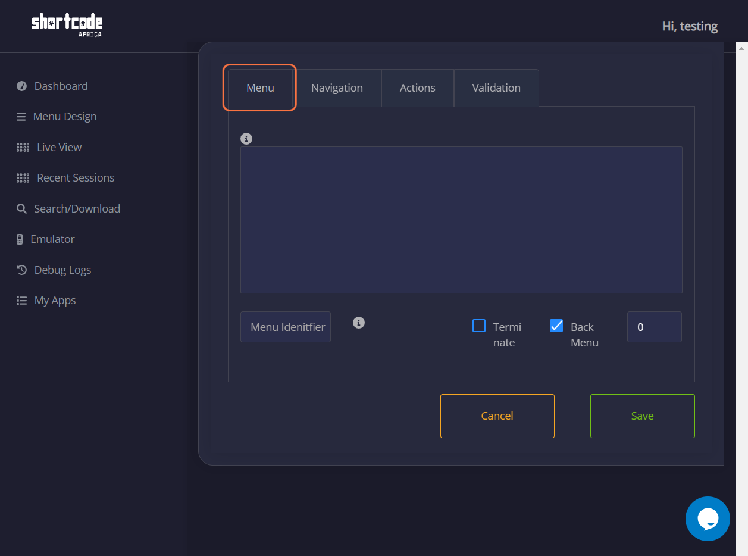
Task: Enable the Terminate checkbox
Action: click(479, 326)
